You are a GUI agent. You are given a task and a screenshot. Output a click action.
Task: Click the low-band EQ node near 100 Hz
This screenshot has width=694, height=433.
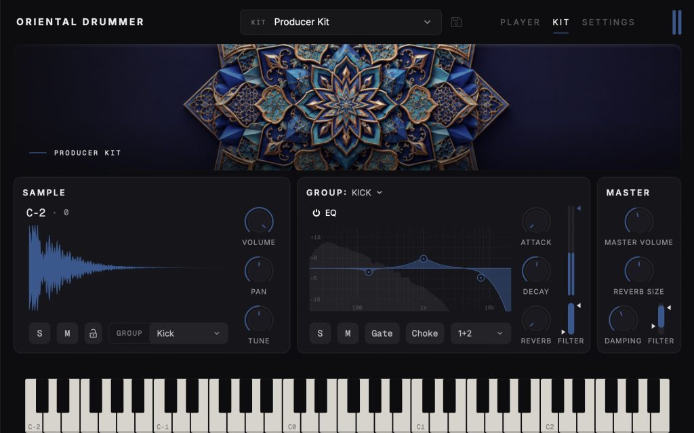[369, 272]
